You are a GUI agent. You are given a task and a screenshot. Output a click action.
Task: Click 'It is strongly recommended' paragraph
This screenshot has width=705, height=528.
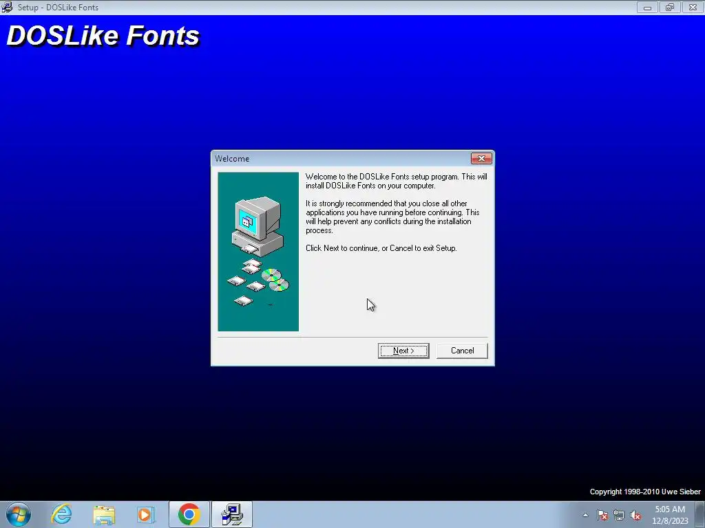pos(392,217)
